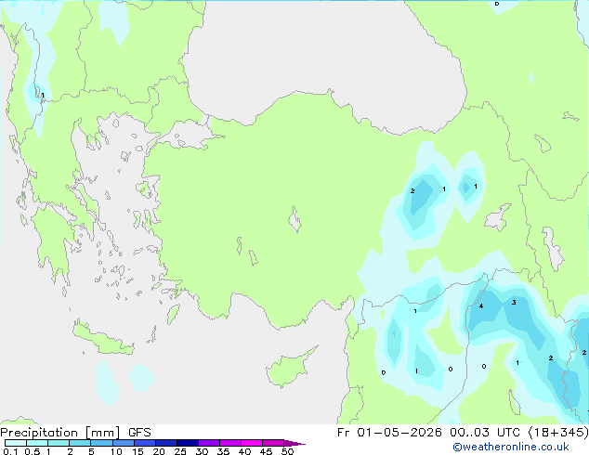Click the '3' precipitation value on the map

[514, 302]
